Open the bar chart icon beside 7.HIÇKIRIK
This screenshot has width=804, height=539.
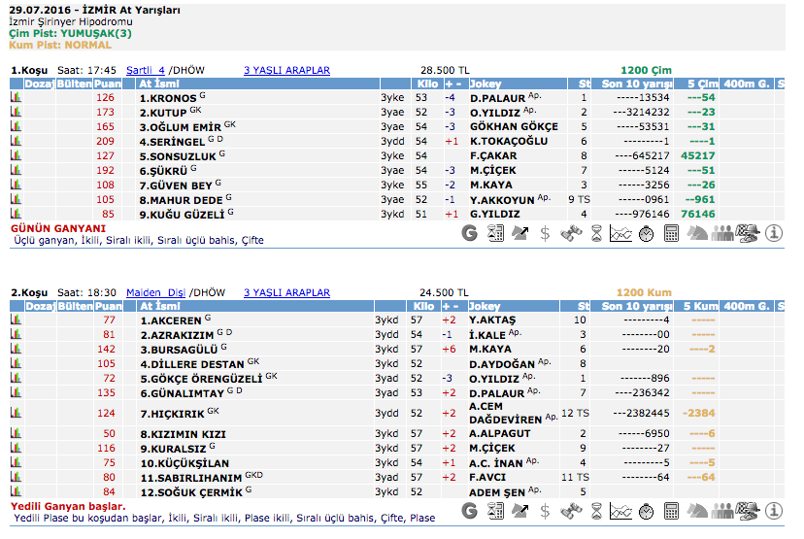[x=16, y=413]
